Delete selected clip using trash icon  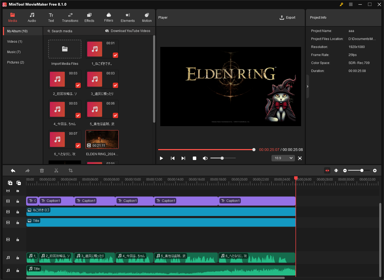42,171
